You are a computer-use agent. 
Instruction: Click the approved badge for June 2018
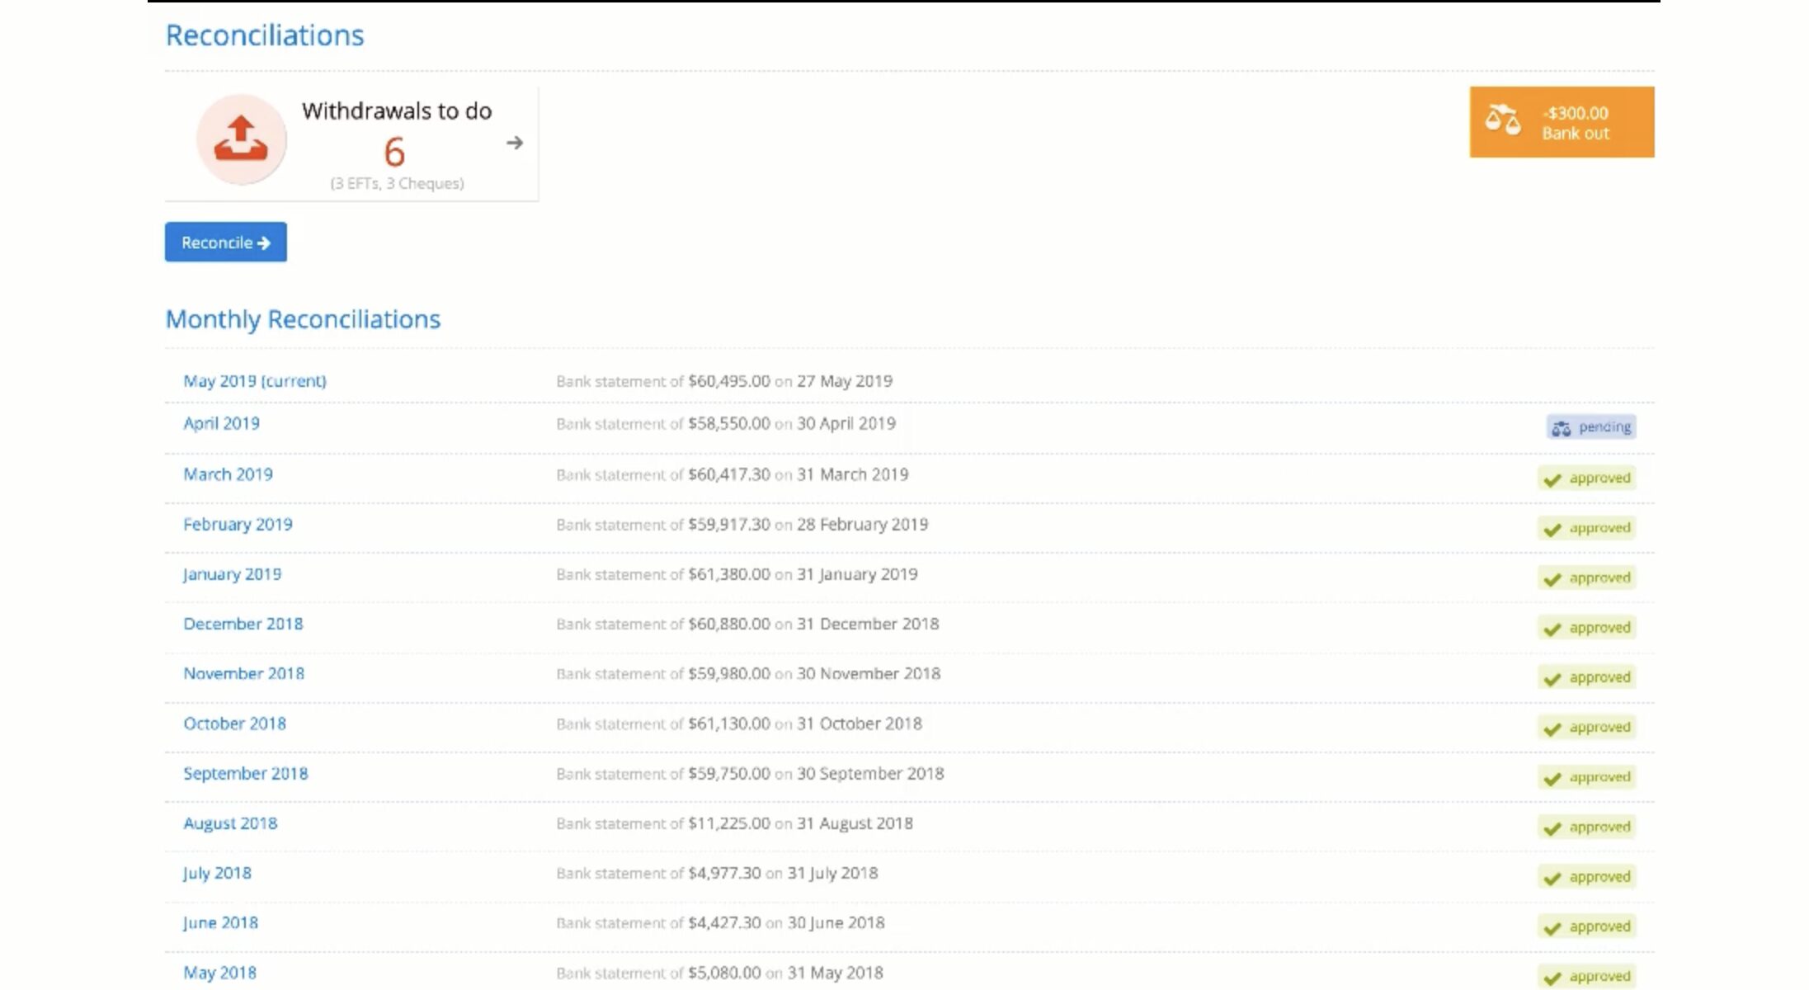(x=1586, y=926)
